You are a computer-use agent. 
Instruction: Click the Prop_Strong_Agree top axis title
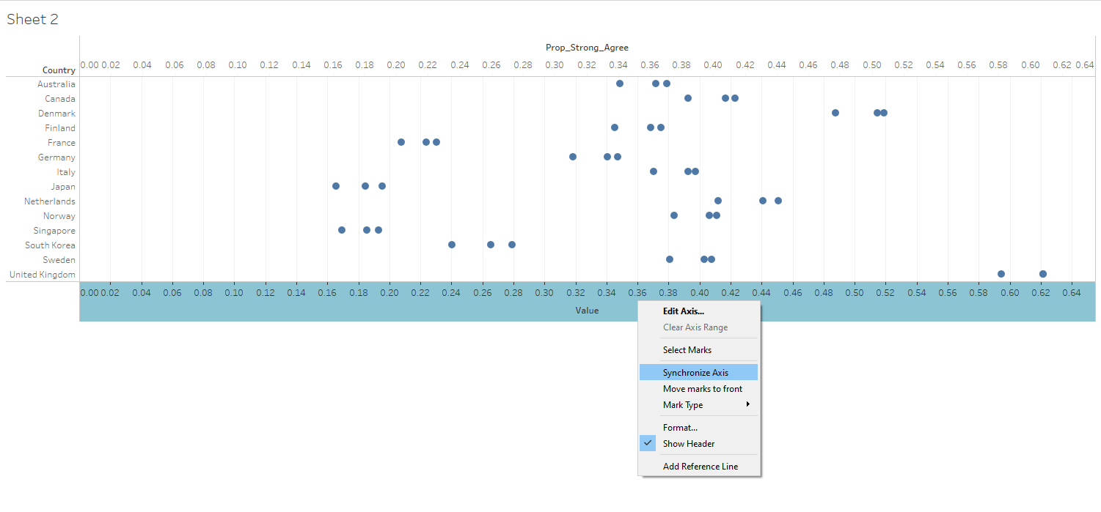tap(587, 48)
